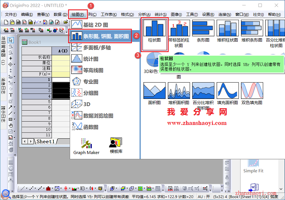This screenshot has width=285, height=200.
Task: Open the Simple Fit app
Action: click(x=253, y=166)
